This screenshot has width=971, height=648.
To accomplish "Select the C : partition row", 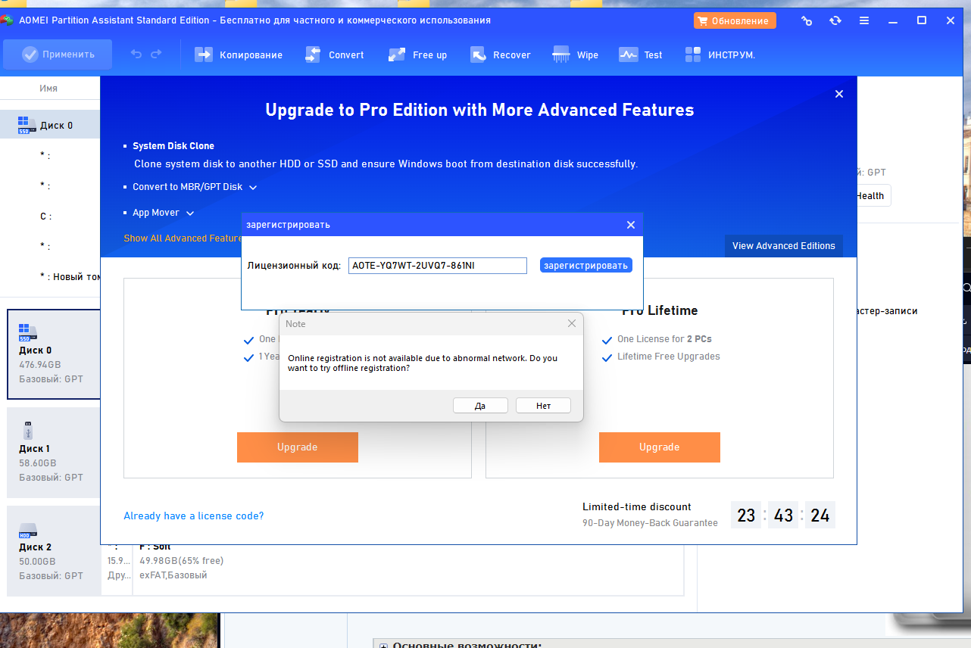I will coord(50,217).
